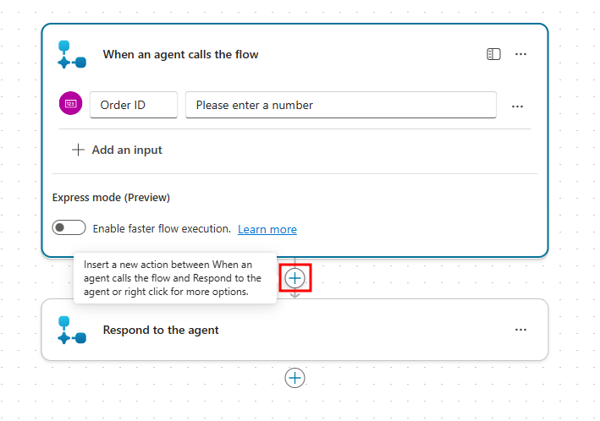600x421 pixels.
Task: Toggle the Express mode faster execution switch
Action: [69, 228]
